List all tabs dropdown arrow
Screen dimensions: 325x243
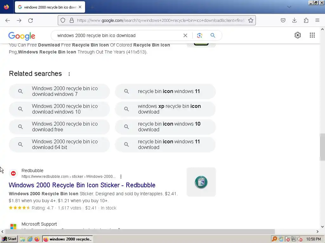pyautogui.click(x=289, y=7)
